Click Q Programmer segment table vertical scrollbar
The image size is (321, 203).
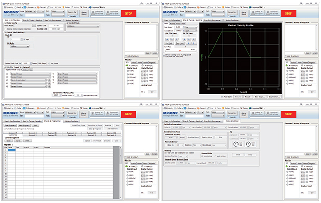(x=121, y=172)
